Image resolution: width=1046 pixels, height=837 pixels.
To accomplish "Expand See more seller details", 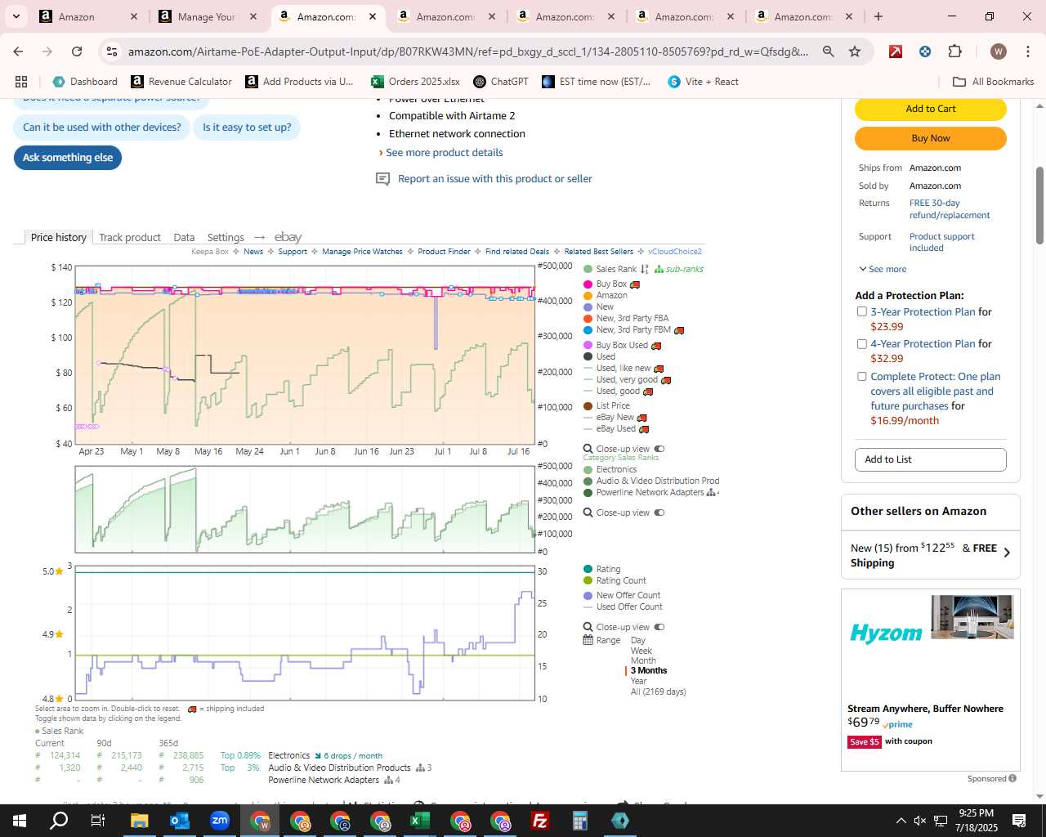I will (x=883, y=269).
